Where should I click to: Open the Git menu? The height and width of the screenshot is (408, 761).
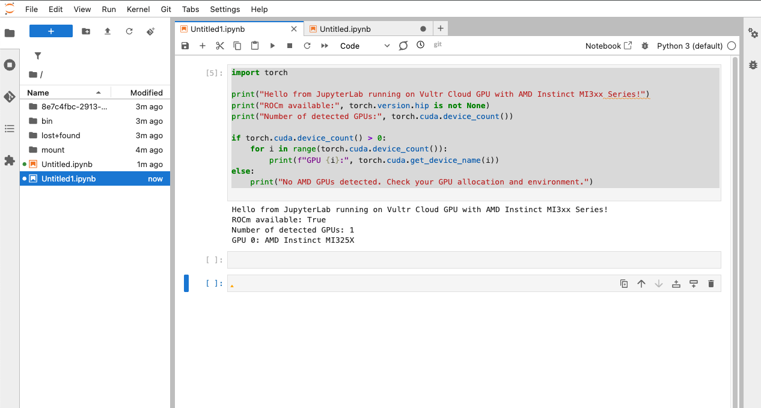point(166,9)
